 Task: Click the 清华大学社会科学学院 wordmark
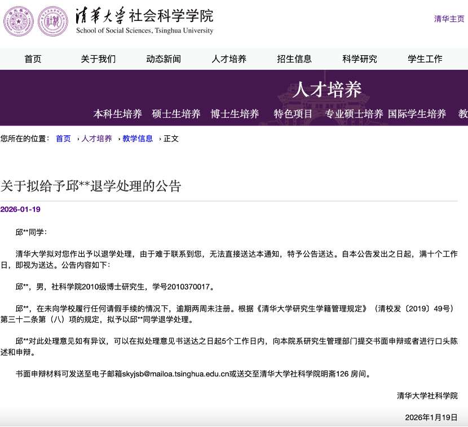(144, 17)
